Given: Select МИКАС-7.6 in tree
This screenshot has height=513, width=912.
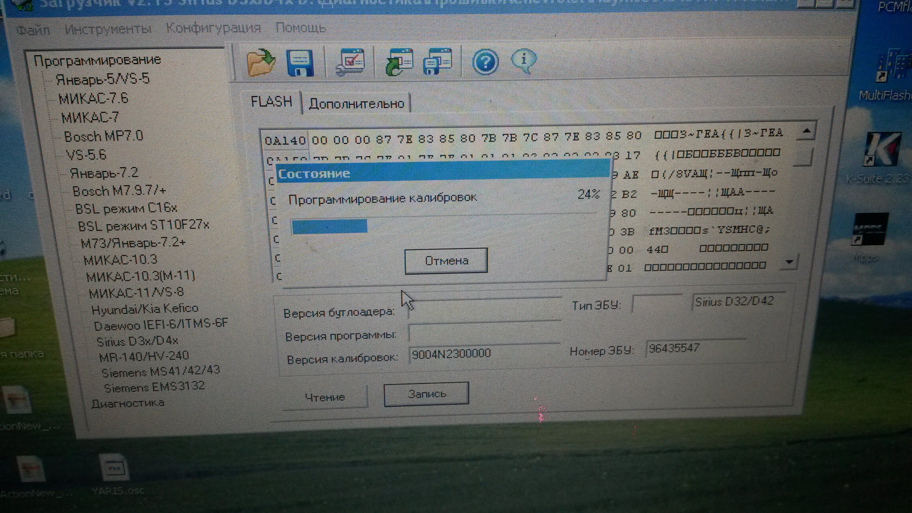Looking at the screenshot, I should point(93,98).
